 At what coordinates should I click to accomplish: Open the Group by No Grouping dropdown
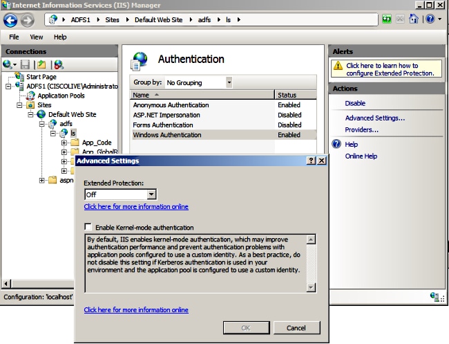coord(229,82)
